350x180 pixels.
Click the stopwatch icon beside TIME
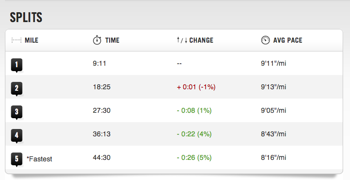click(97, 40)
